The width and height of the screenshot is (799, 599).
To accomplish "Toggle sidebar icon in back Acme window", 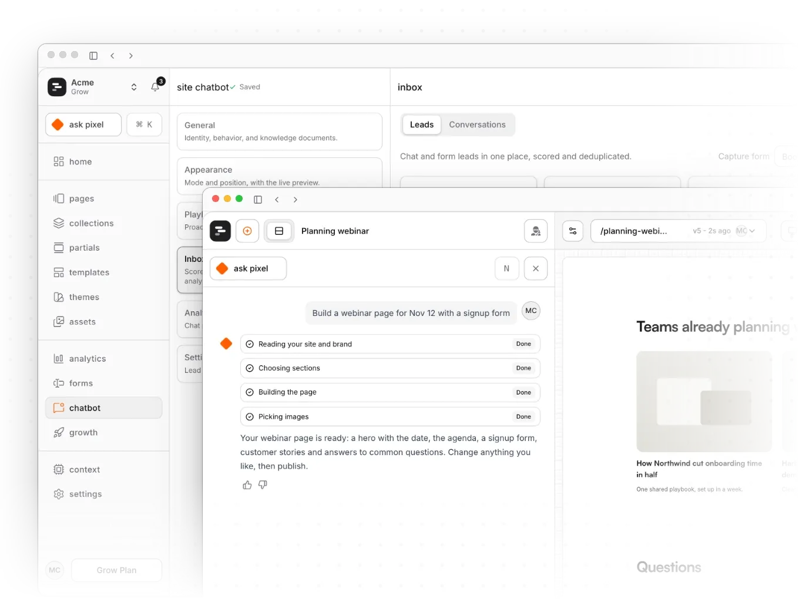I will pyautogui.click(x=93, y=56).
